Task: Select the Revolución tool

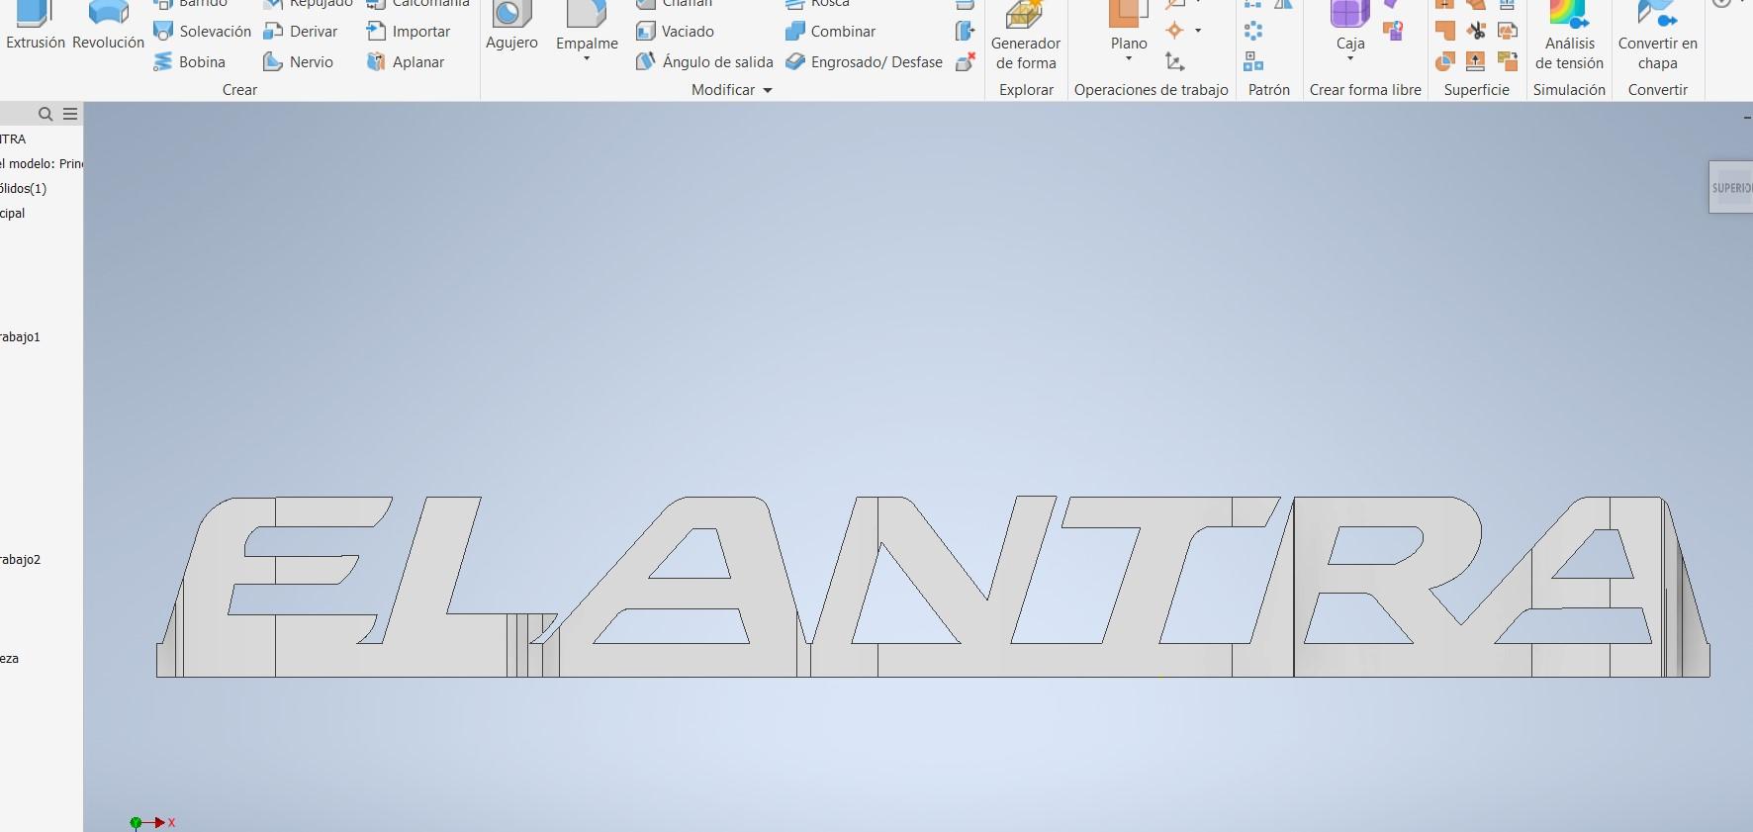Action: [x=109, y=27]
